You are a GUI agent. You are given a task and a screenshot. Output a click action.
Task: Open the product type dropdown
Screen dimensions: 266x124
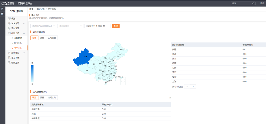tap(43, 26)
